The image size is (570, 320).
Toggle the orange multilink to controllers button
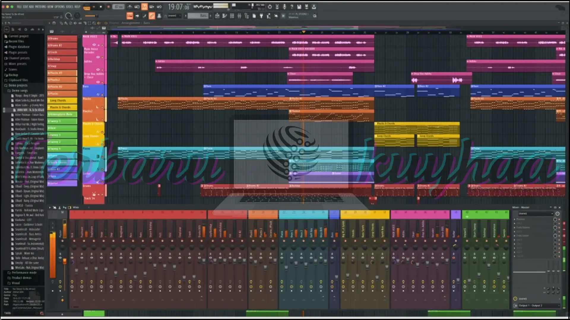(x=152, y=16)
